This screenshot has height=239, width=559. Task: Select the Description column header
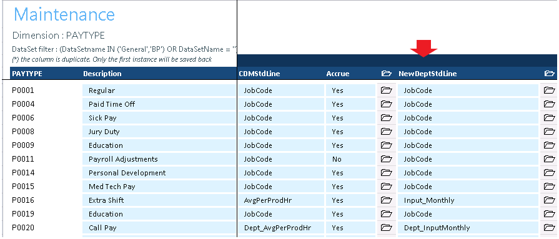102,74
